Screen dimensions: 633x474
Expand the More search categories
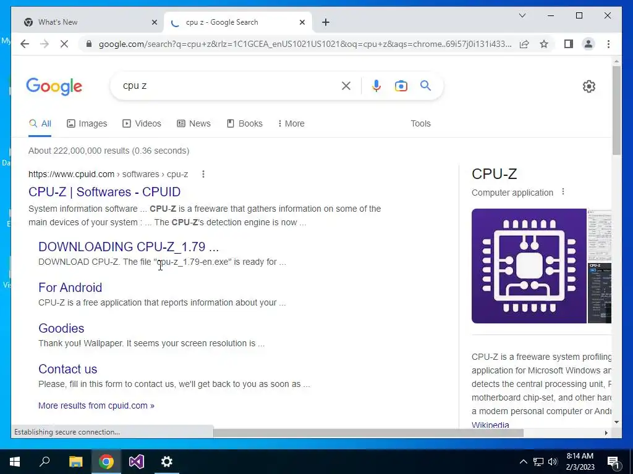pos(291,123)
